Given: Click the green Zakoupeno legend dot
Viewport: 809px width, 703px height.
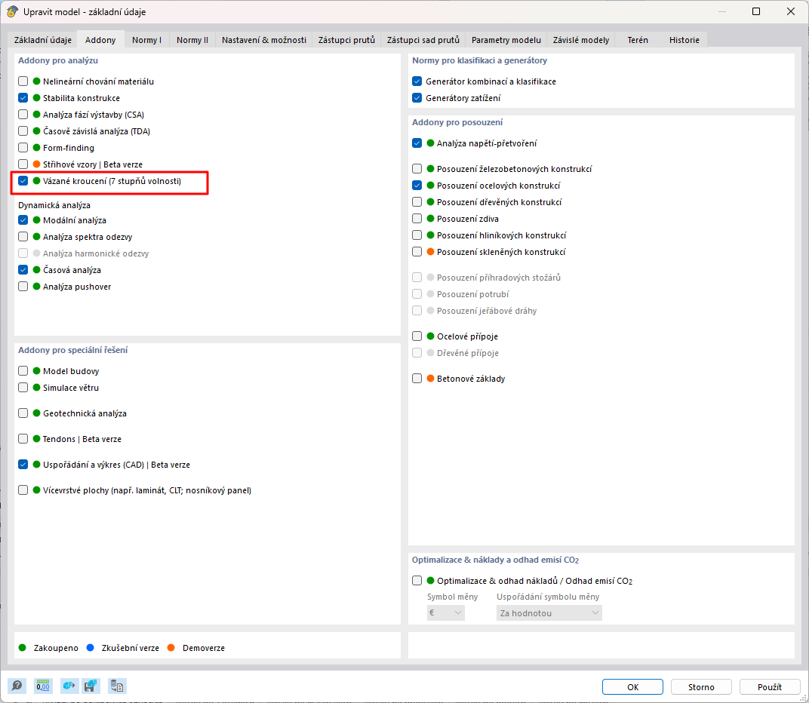Looking at the screenshot, I should [22, 647].
